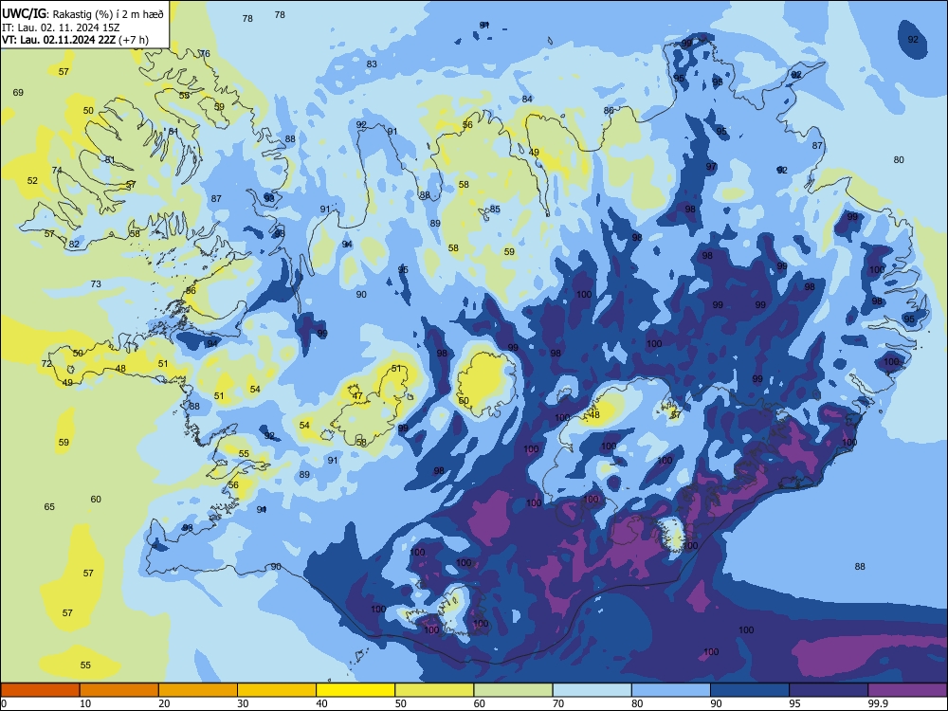Click the dark orange 0–10 legend swatch
Viewport: 948px width, 711px height.
40,690
